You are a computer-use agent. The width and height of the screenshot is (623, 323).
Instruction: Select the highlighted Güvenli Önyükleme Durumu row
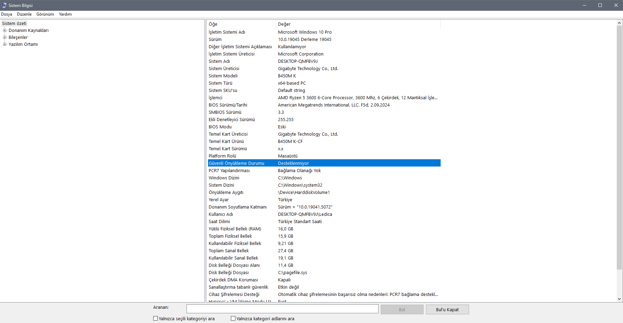tap(324, 163)
